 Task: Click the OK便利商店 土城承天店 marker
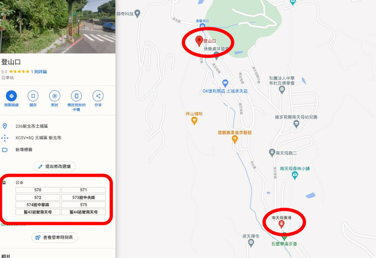click(225, 83)
